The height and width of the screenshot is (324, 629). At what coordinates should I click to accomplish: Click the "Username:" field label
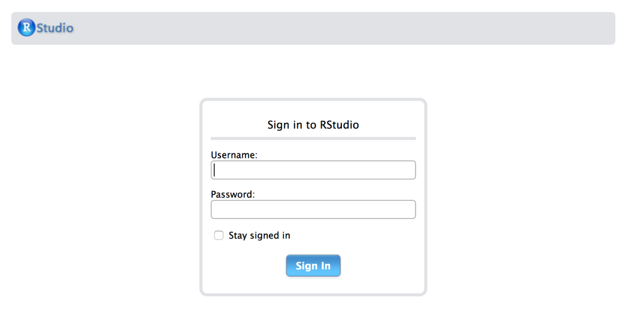[x=234, y=155]
